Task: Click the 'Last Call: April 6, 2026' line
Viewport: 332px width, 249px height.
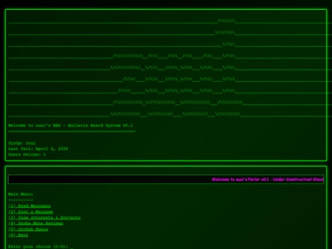Action: click(38, 149)
